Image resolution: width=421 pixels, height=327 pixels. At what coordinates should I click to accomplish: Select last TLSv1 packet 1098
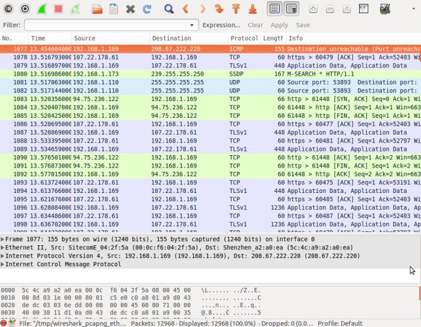coord(210,224)
